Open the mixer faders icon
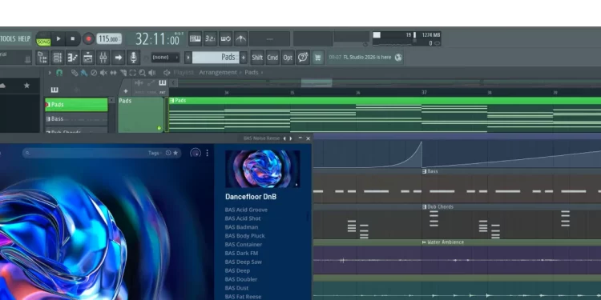Image resolution: width=601 pixels, height=300 pixels. click(x=103, y=58)
